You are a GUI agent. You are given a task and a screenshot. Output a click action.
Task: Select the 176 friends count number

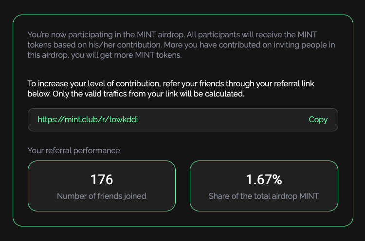pos(102,179)
